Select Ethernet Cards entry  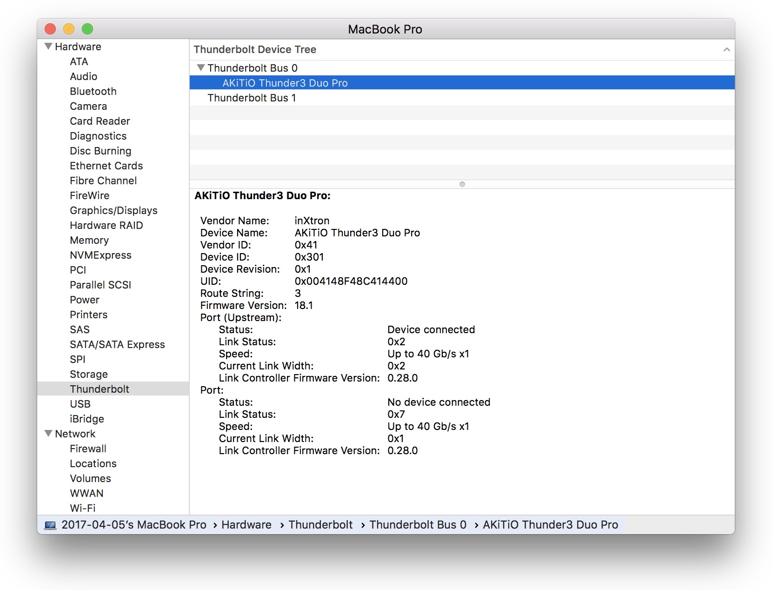click(106, 166)
